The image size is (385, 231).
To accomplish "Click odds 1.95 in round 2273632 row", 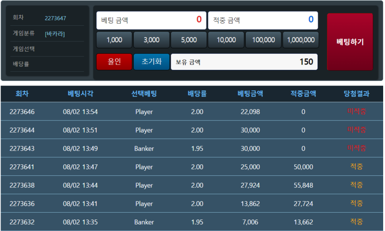I will pyautogui.click(x=197, y=222).
